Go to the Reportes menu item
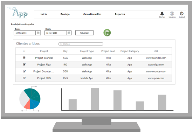The height and width of the screenshot is (132, 193). coord(120,14)
